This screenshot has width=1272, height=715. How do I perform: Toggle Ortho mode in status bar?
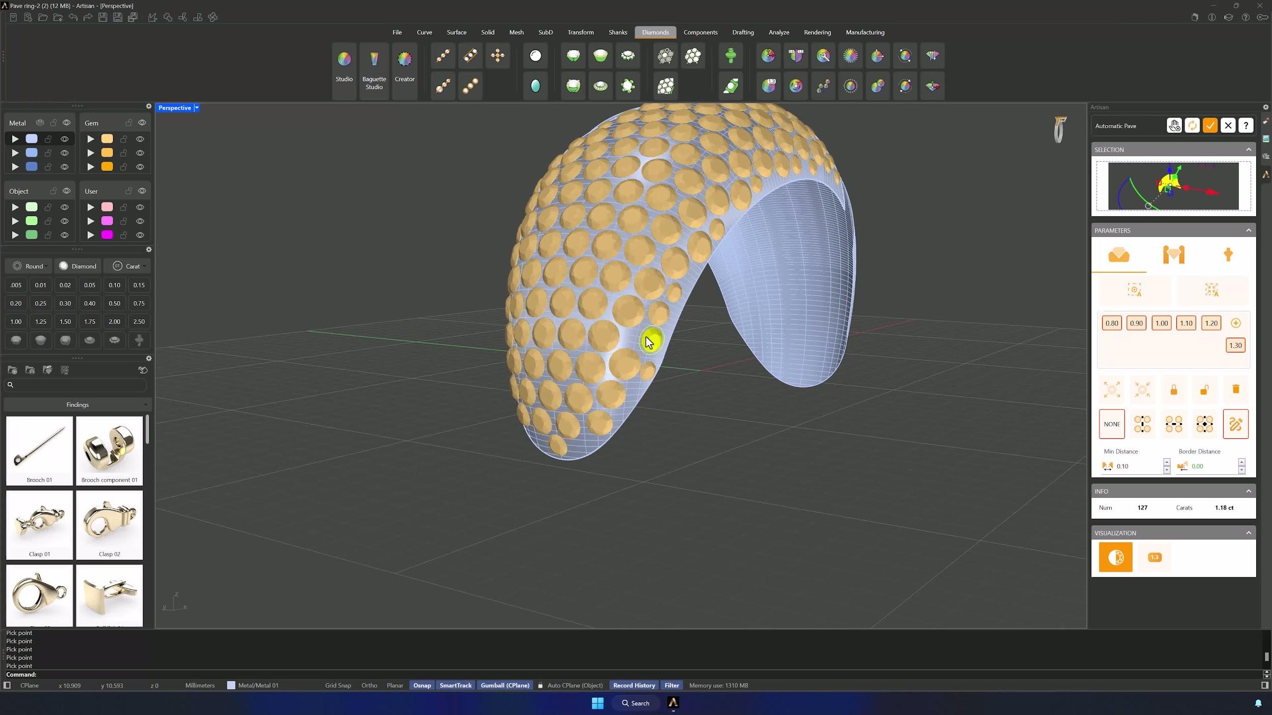[369, 686]
